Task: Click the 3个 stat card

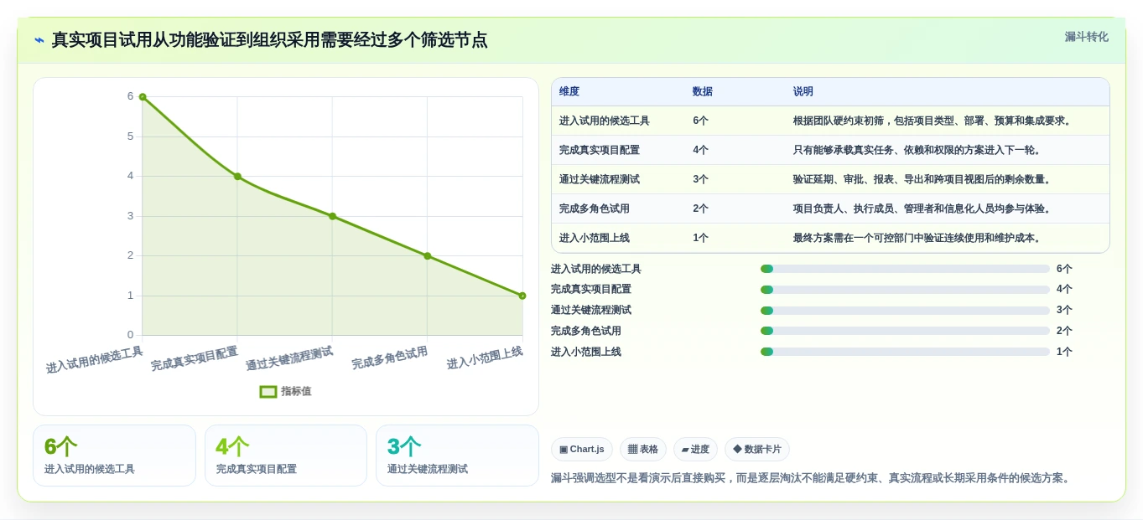Action: 457,456
